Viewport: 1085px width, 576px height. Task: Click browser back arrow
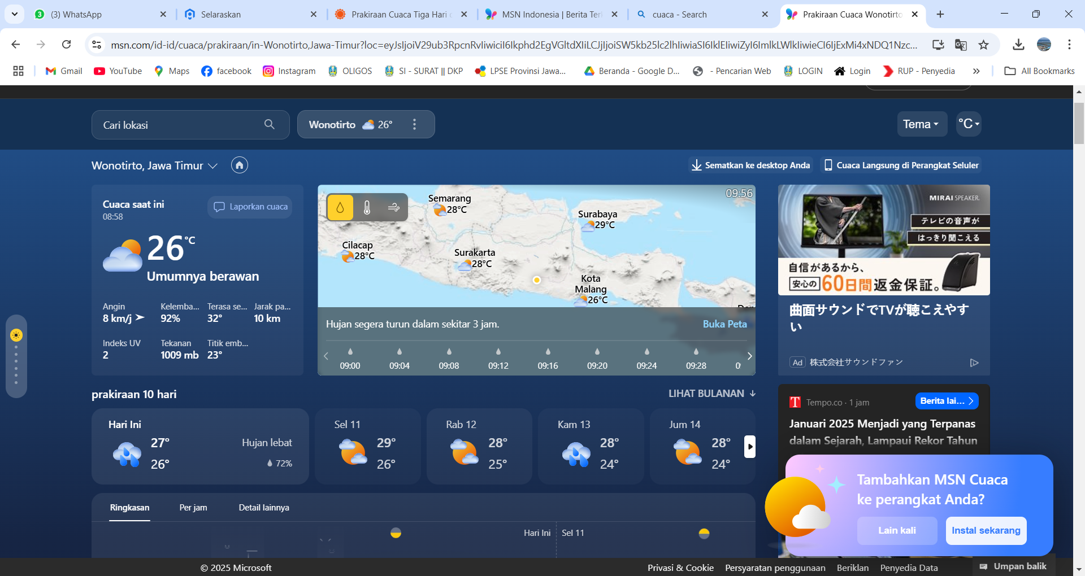16,44
